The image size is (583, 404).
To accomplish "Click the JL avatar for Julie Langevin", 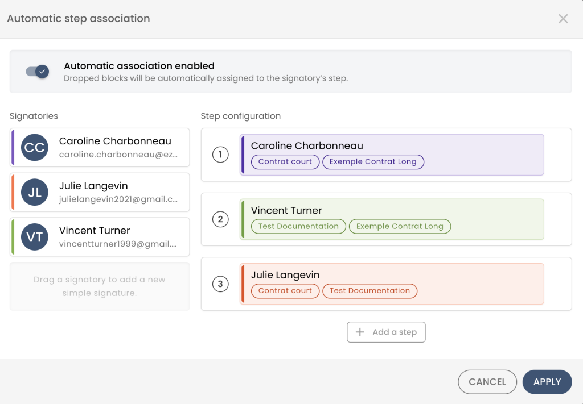I will 35,193.
